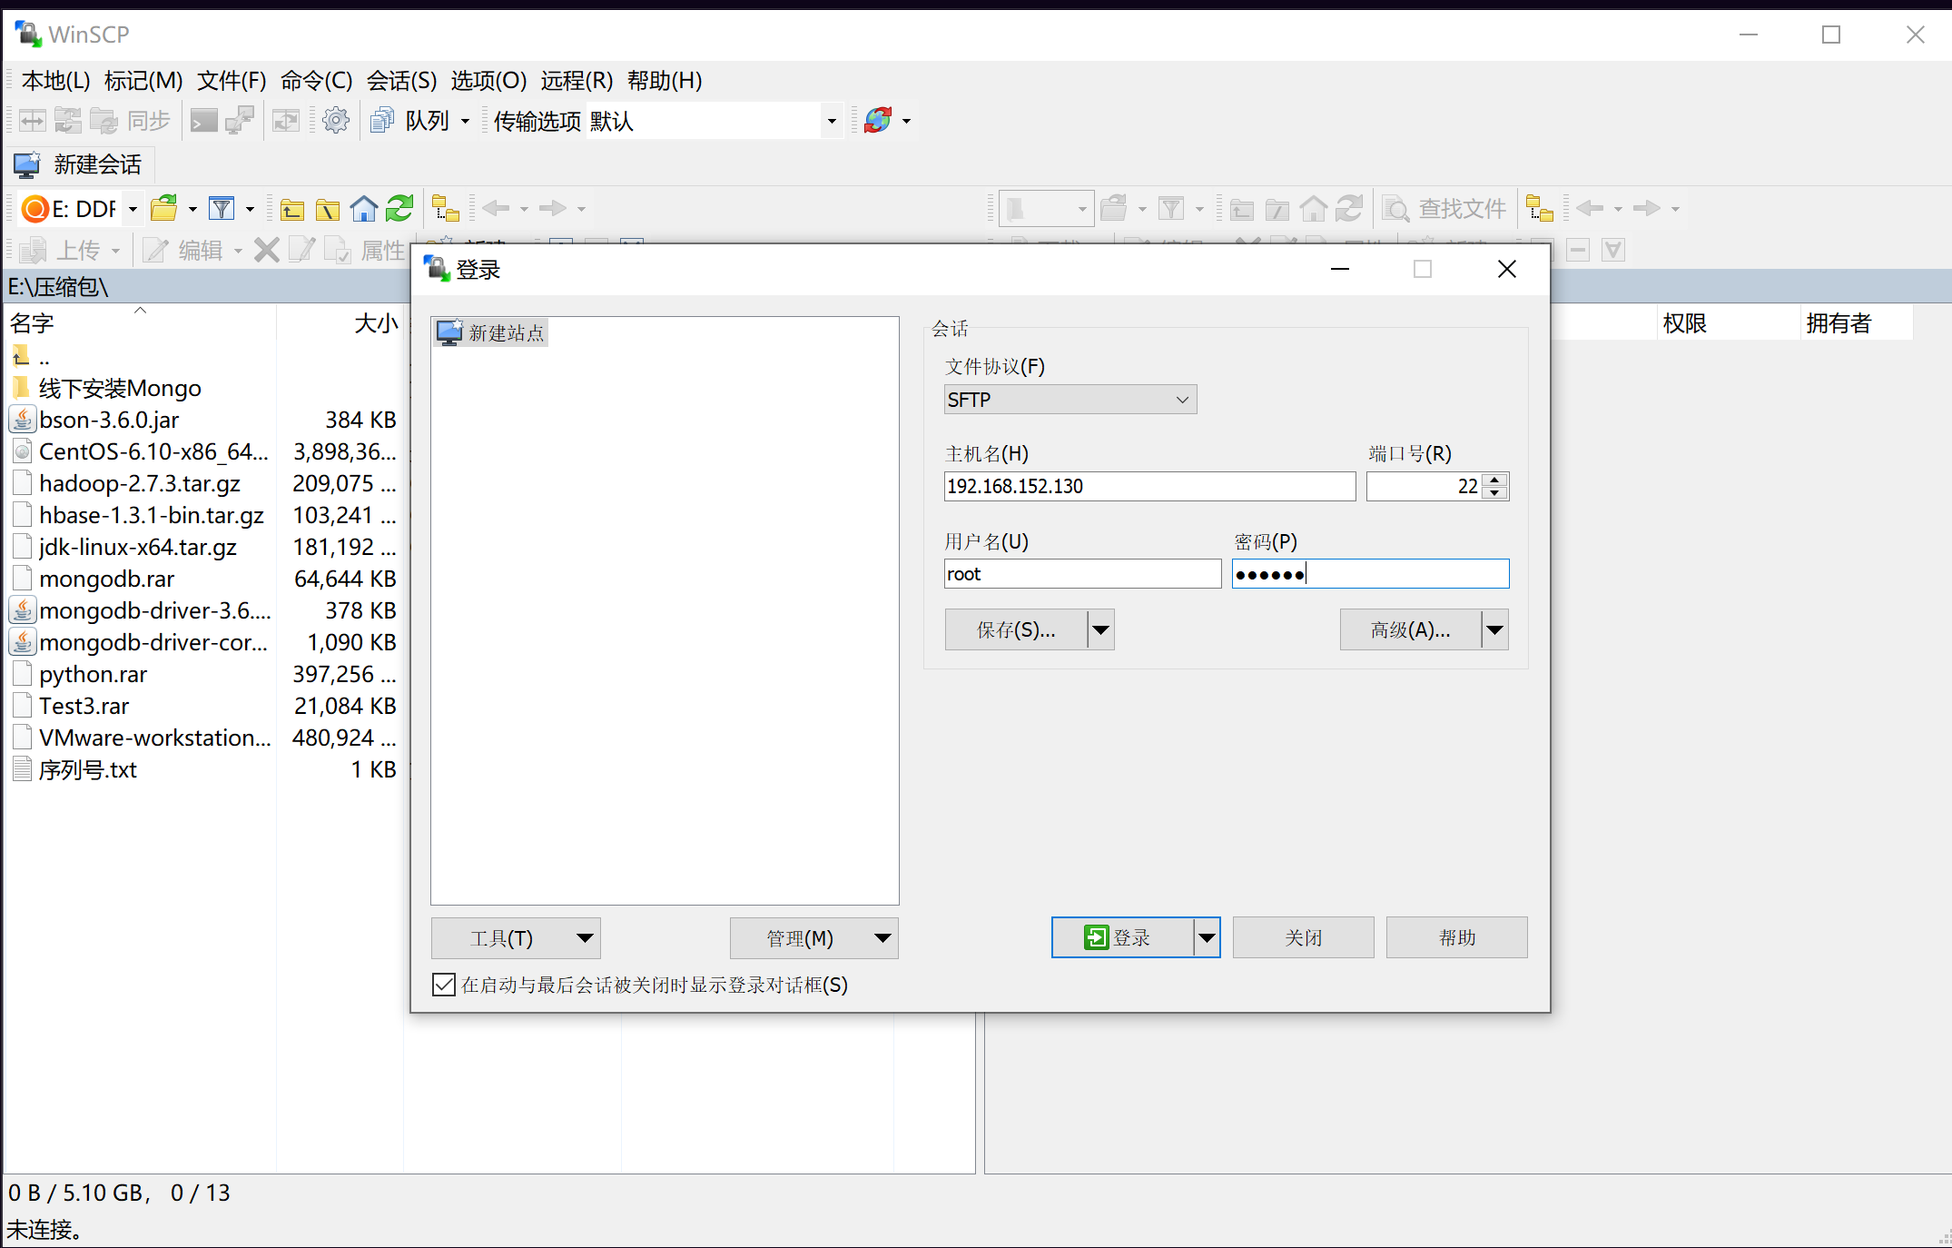This screenshot has width=1952, height=1248.
Task: Click local back arrow navigation icon
Action: (496, 209)
